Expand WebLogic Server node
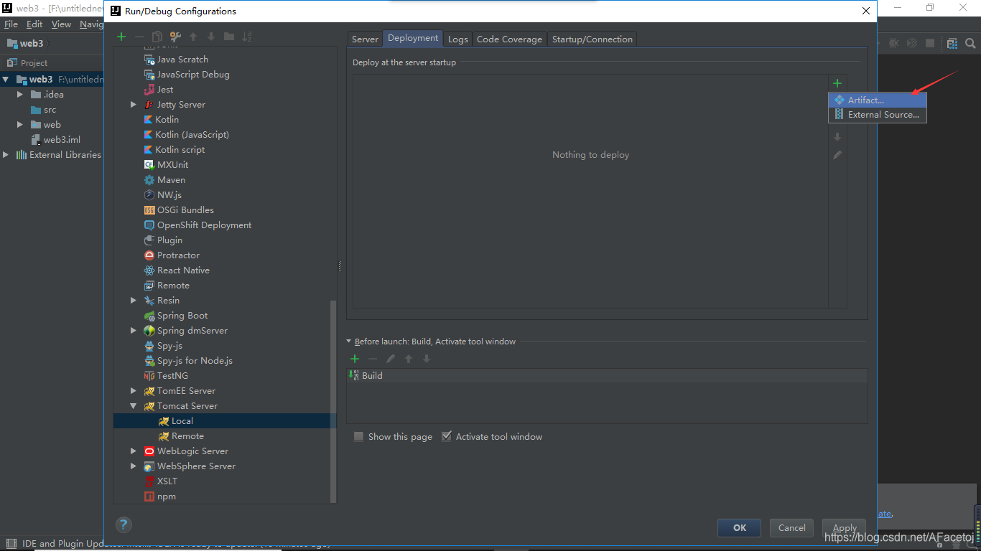Screen dimensions: 981x551 [x=134, y=451]
